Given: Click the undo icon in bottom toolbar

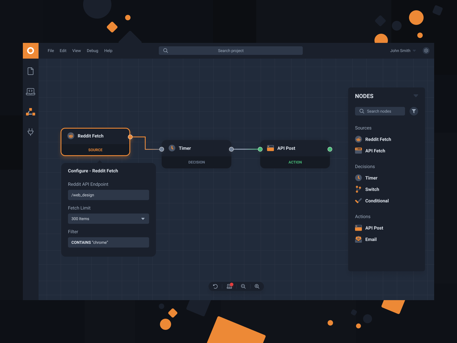Looking at the screenshot, I should (215, 286).
